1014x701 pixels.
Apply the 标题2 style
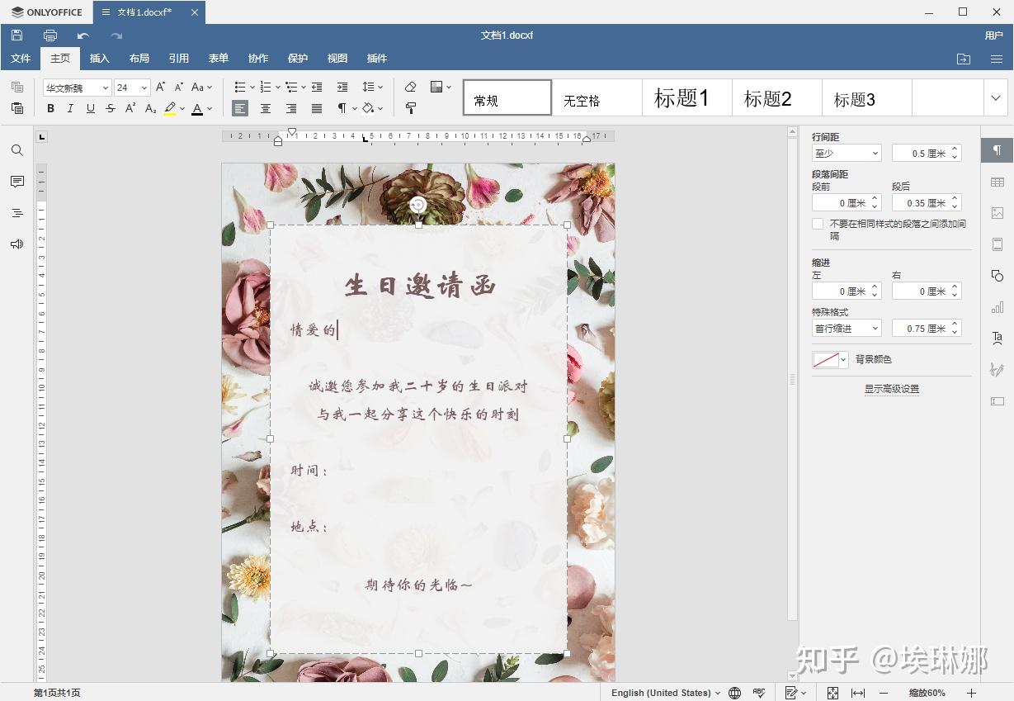coord(776,97)
